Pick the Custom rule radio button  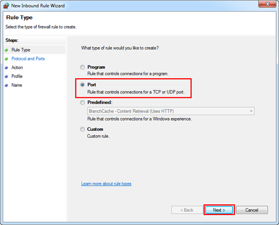83,129
